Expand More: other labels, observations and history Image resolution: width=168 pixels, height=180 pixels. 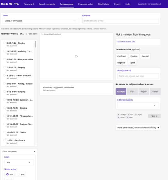tap(138, 128)
